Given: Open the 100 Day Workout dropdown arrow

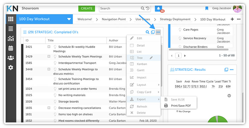Looking at the screenshot, I should click(x=69, y=19).
